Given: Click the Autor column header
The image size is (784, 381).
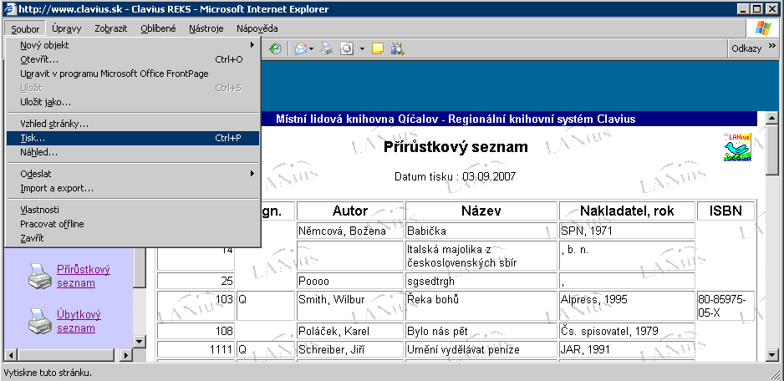Looking at the screenshot, I should (350, 211).
